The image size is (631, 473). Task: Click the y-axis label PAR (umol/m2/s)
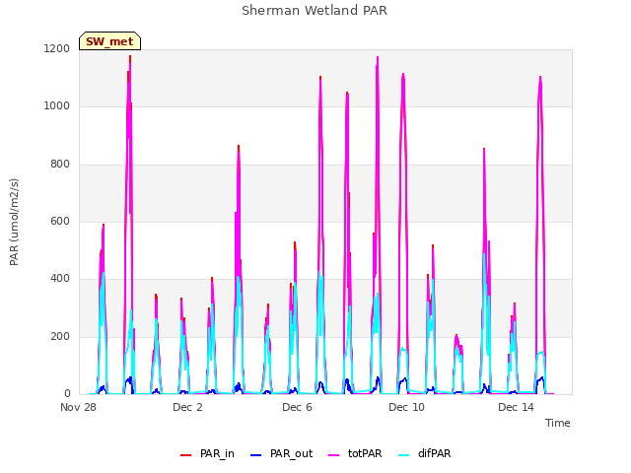pos(14,222)
